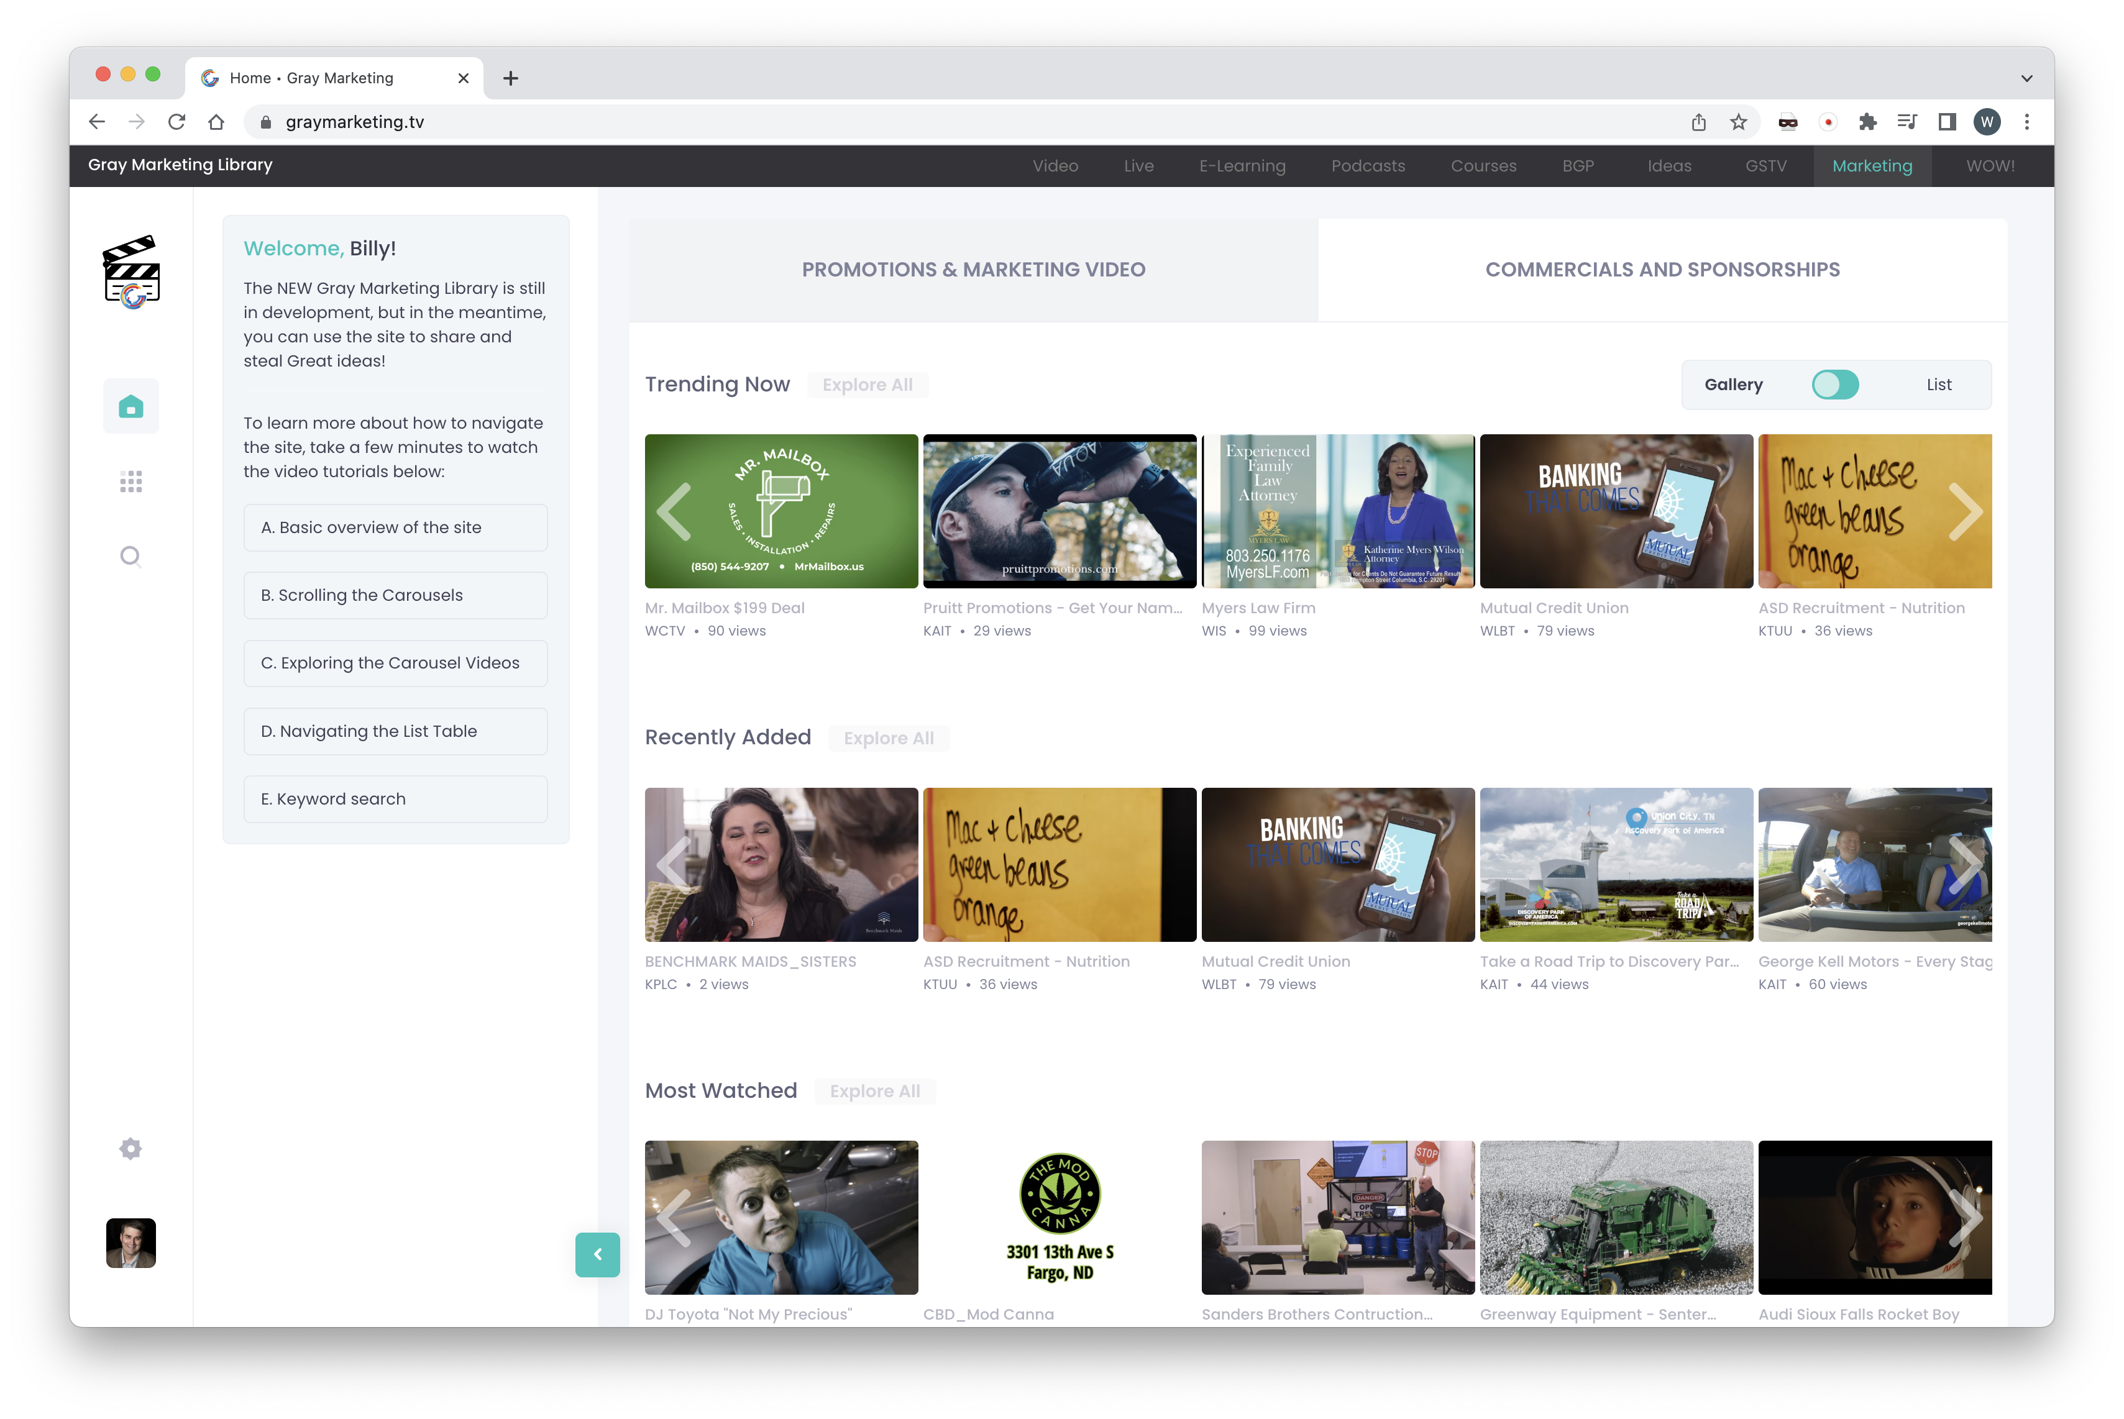
Task: Open the grid apps icon in sidebar
Action: 131,481
